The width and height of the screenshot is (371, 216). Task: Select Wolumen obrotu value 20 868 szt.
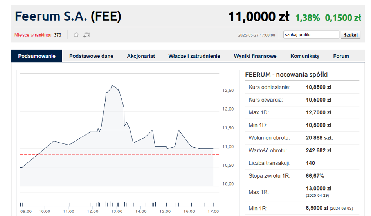coord(319,138)
